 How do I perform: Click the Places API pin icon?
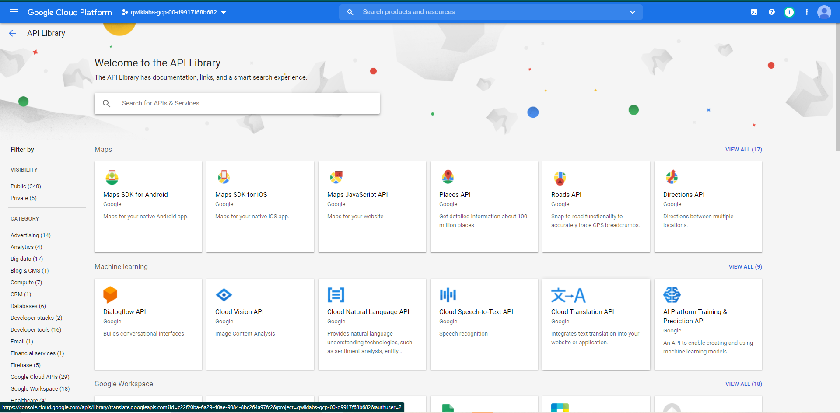pos(448,177)
